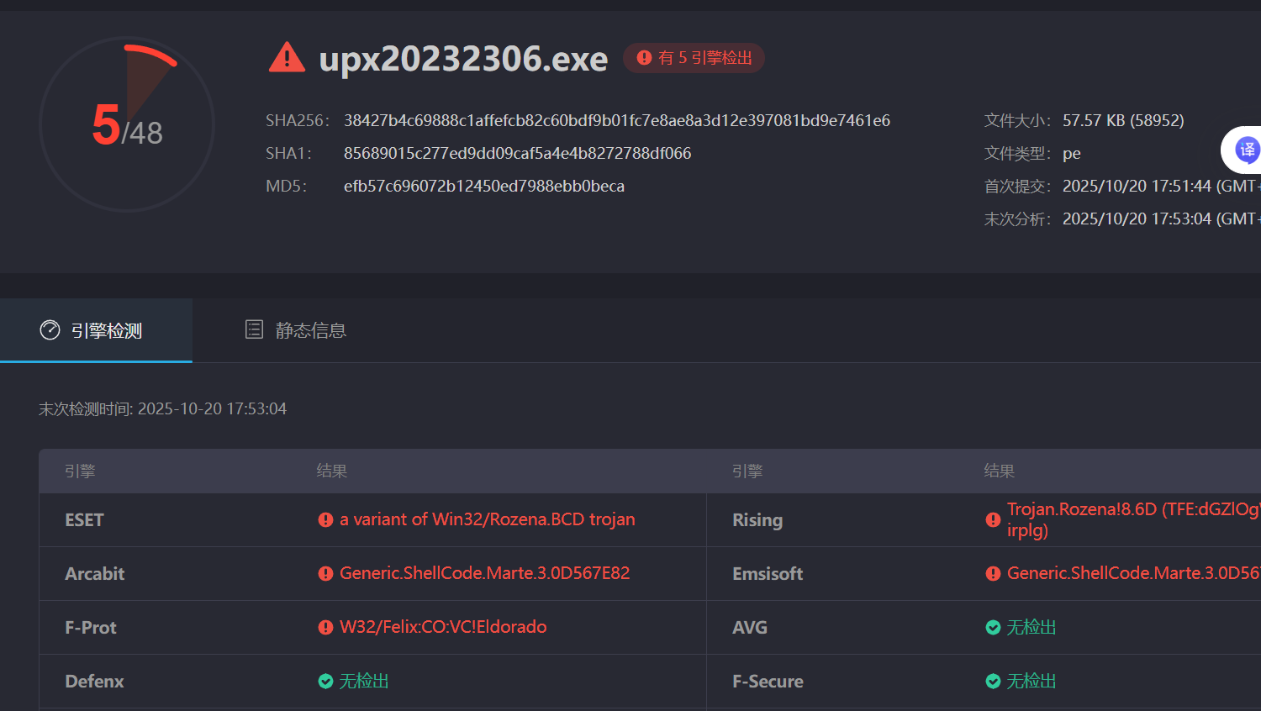Click the 末次检测时间 timestamp line

click(163, 408)
